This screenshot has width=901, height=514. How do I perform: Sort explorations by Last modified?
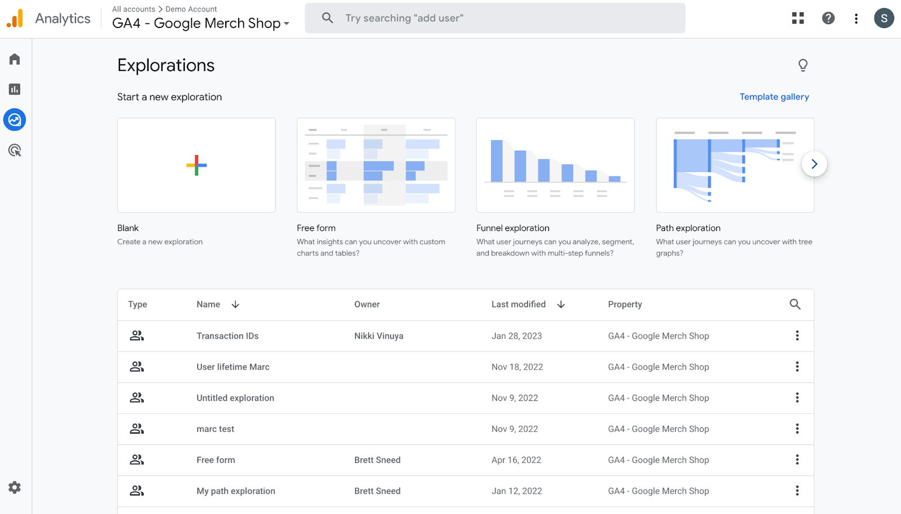[518, 304]
